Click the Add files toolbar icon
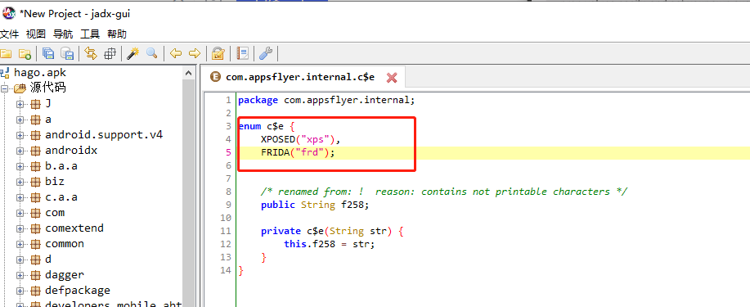 coord(25,54)
